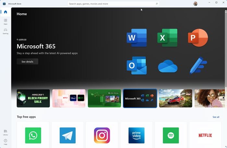This screenshot has height=148, width=227.
Task: Open the Gaming section in sidebar
Action: (x=6, y=31)
